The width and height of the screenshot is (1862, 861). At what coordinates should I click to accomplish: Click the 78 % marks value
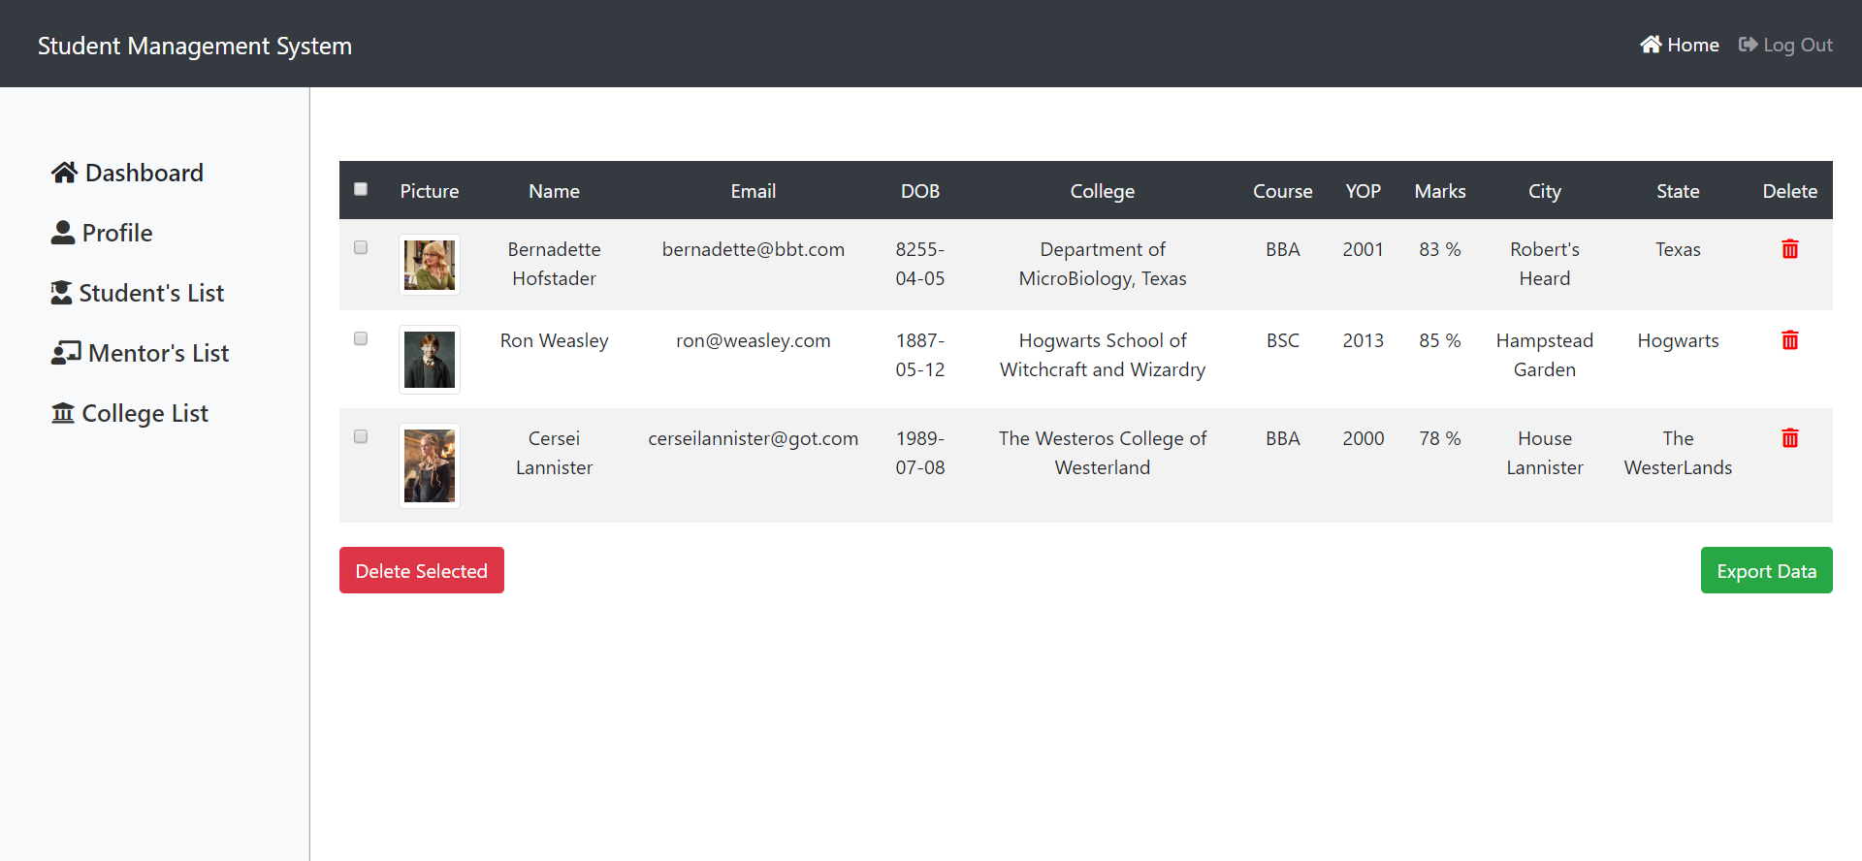(1440, 438)
